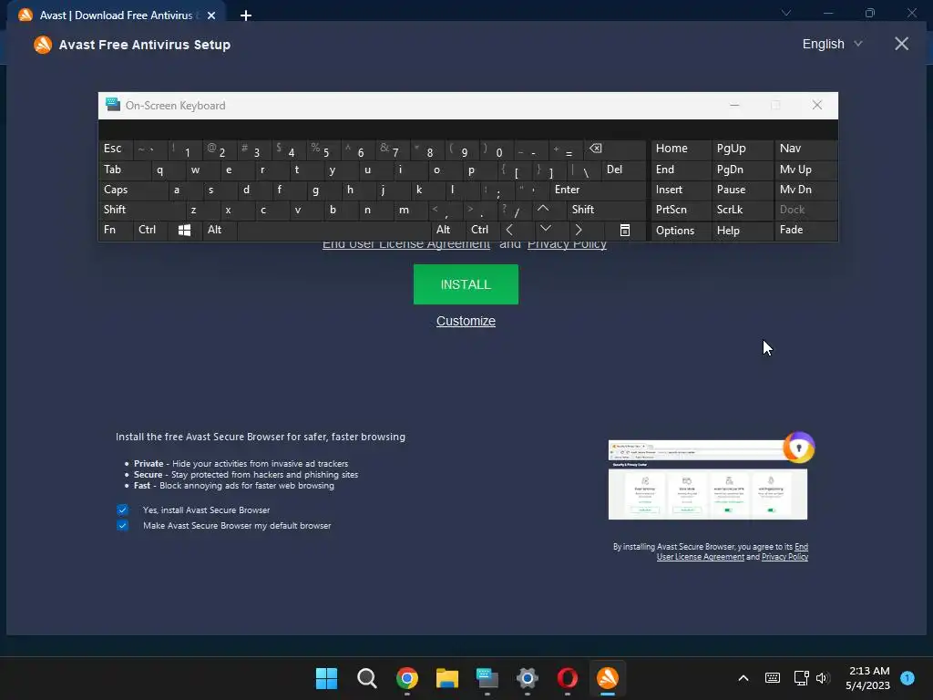Click the down arrow key on keyboard
This screenshot has height=700, width=933.
[545, 229]
